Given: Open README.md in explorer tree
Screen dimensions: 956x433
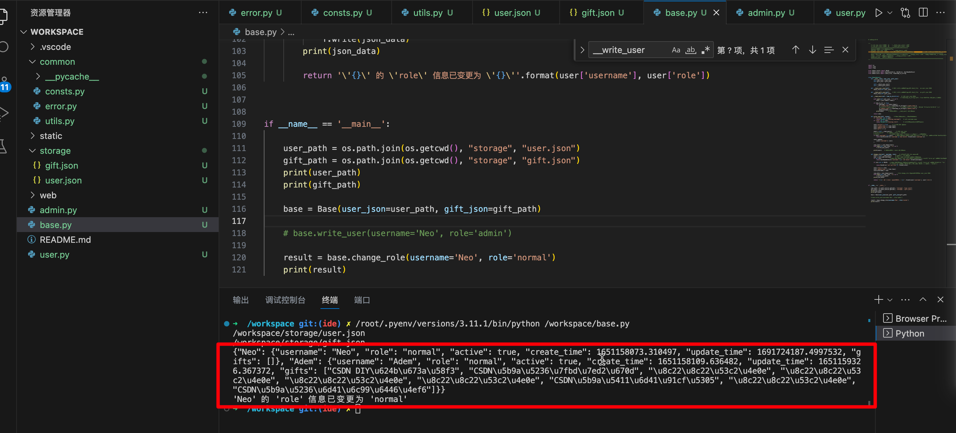Looking at the screenshot, I should point(118,240).
